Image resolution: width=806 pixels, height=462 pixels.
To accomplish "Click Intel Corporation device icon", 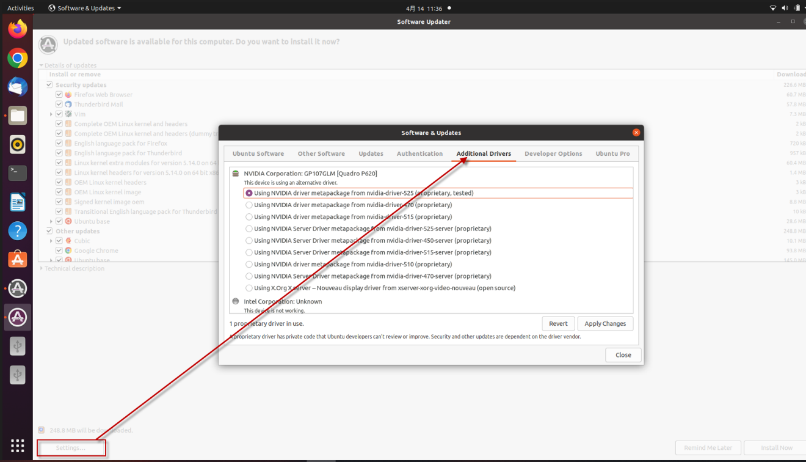I will (236, 301).
